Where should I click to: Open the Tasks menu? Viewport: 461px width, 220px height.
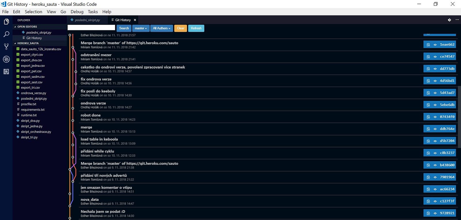coord(93,12)
